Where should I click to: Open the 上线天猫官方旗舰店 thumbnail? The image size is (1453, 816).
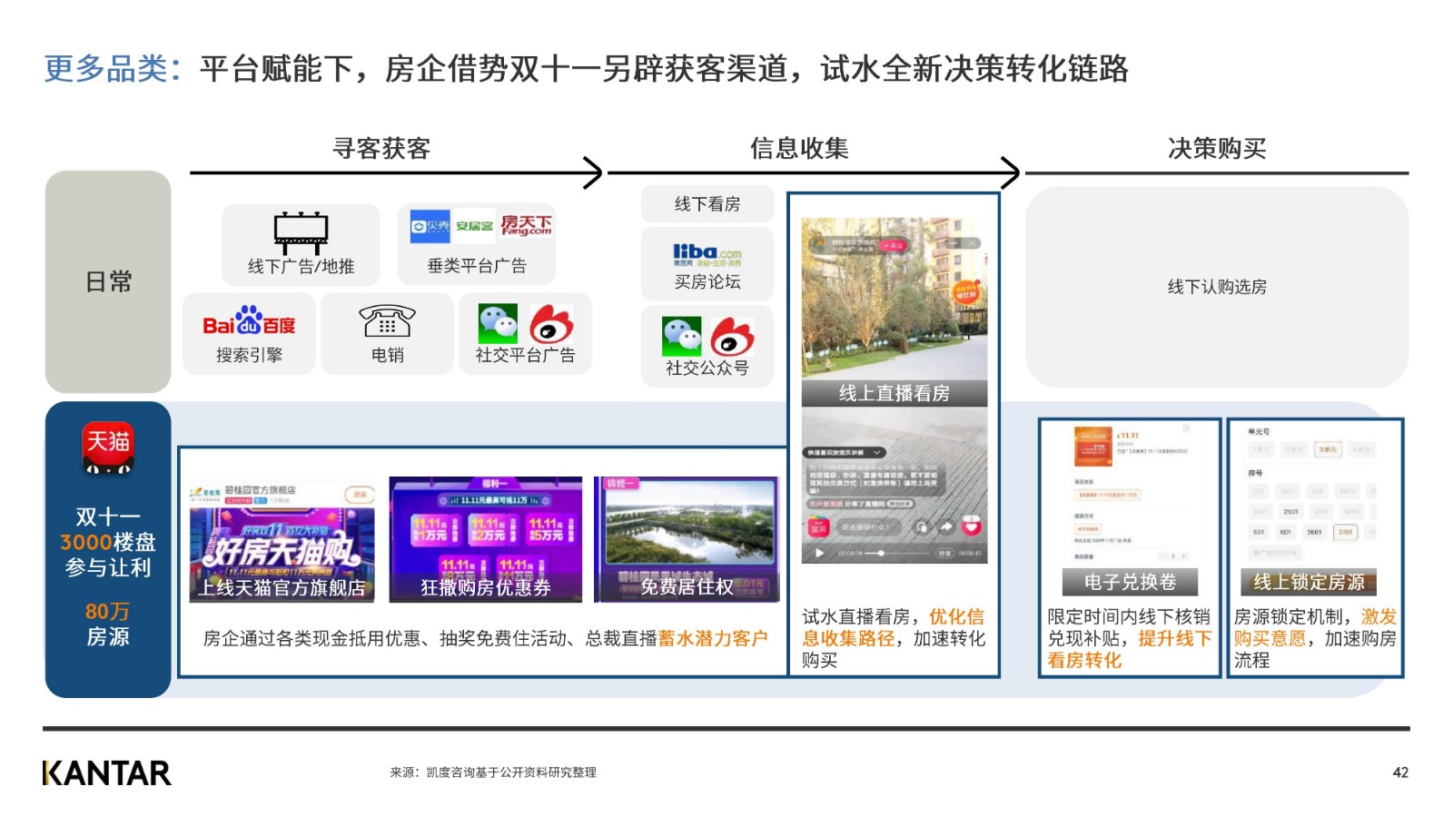pos(282,540)
